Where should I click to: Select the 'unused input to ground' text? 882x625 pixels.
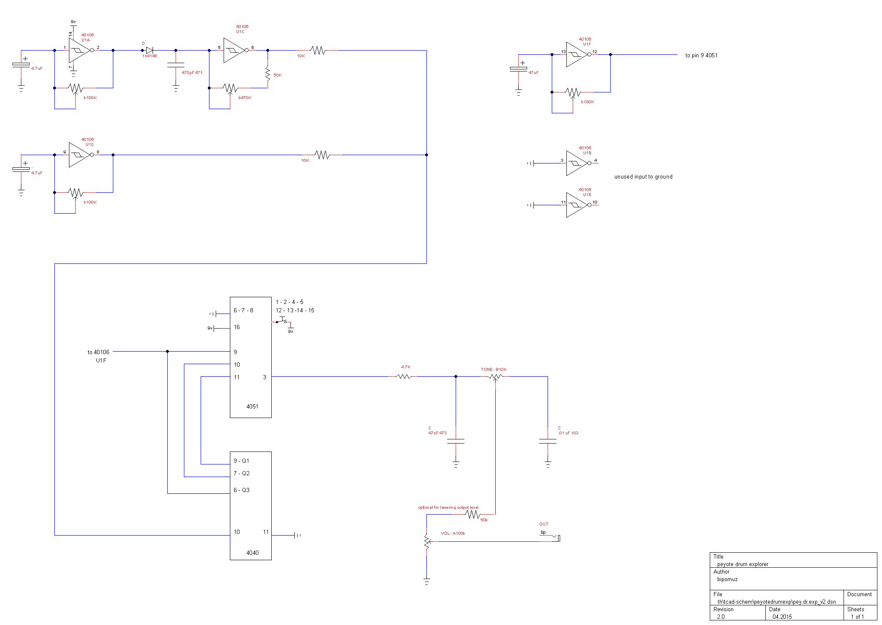click(x=643, y=176)
